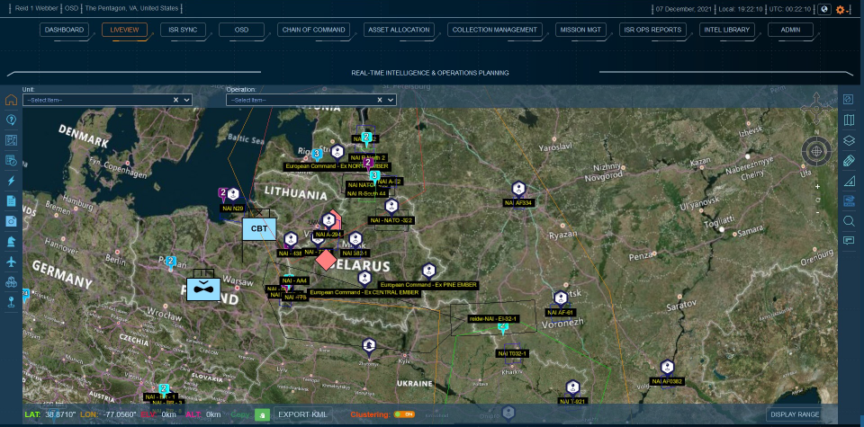Reset map rotation with circular arrow icon
Screen dimensions: 864x427
coord(818,200)
